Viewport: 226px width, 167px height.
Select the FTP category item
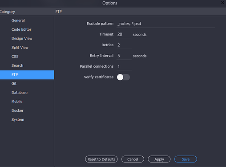tap(27, 75)
